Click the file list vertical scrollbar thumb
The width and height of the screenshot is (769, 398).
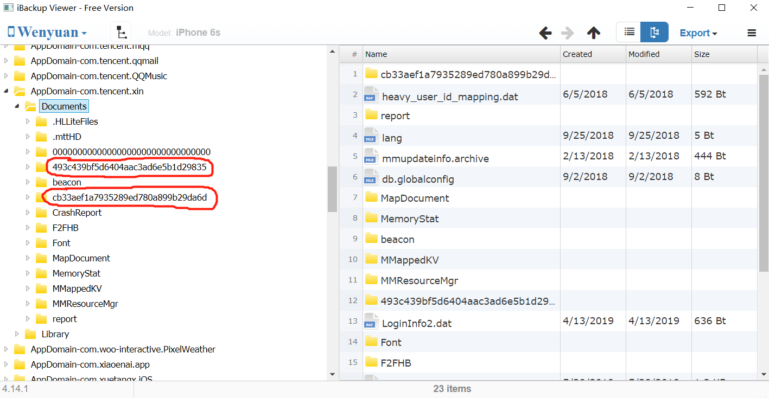click(764, 172)
